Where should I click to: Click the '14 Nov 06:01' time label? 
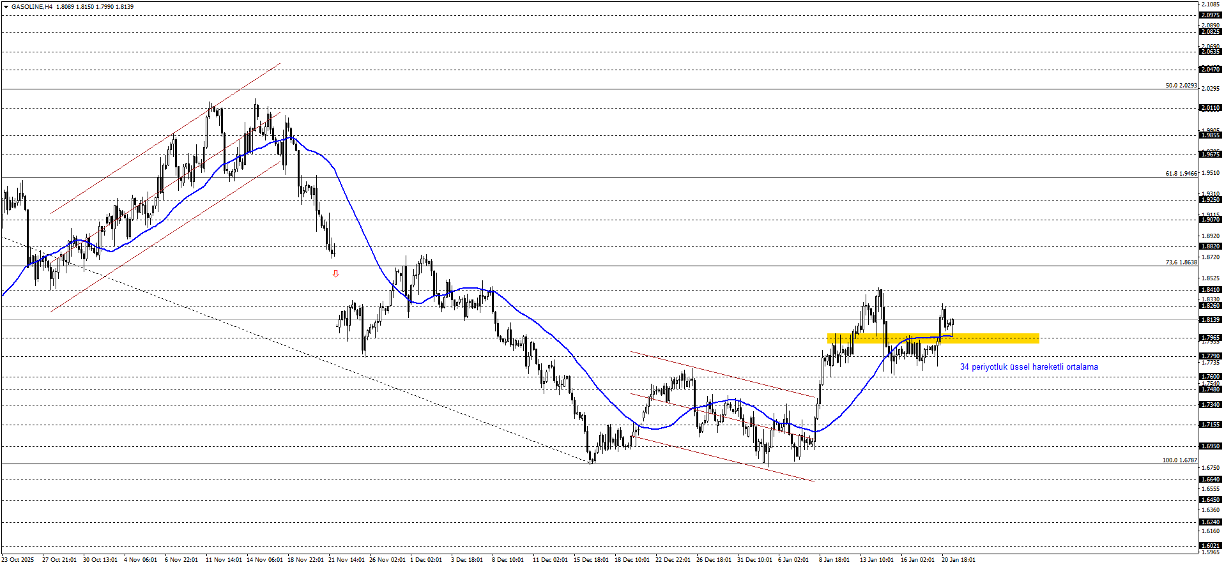(x=264, y=560)
